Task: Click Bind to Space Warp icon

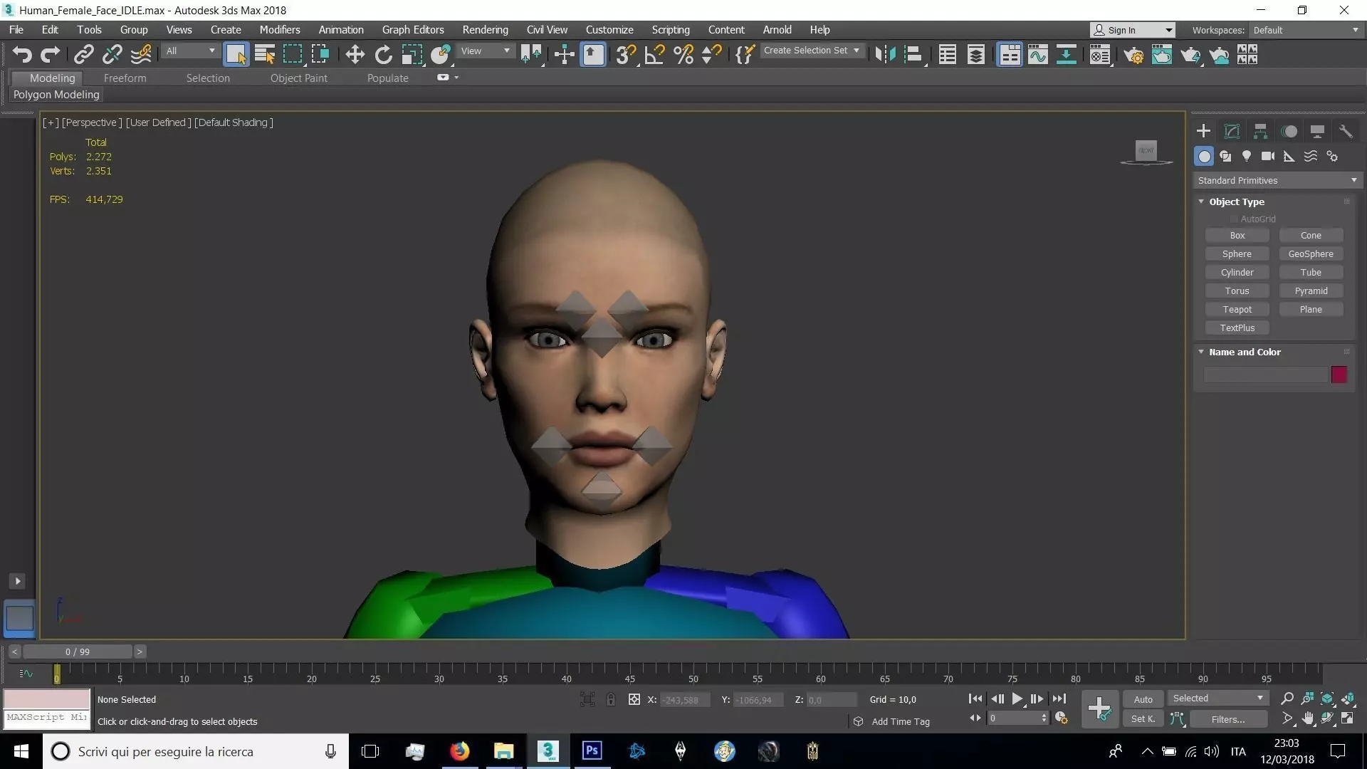Action: pyautogui.click(x=141, y=55)
